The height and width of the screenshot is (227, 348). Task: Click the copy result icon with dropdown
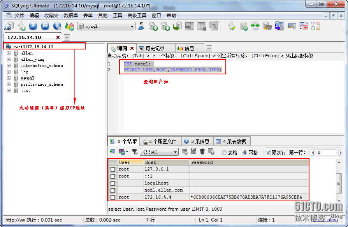click(123, 152)
